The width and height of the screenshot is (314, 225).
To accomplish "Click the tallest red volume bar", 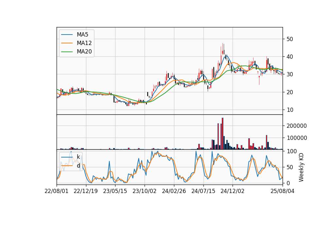I will click(222, 134).
